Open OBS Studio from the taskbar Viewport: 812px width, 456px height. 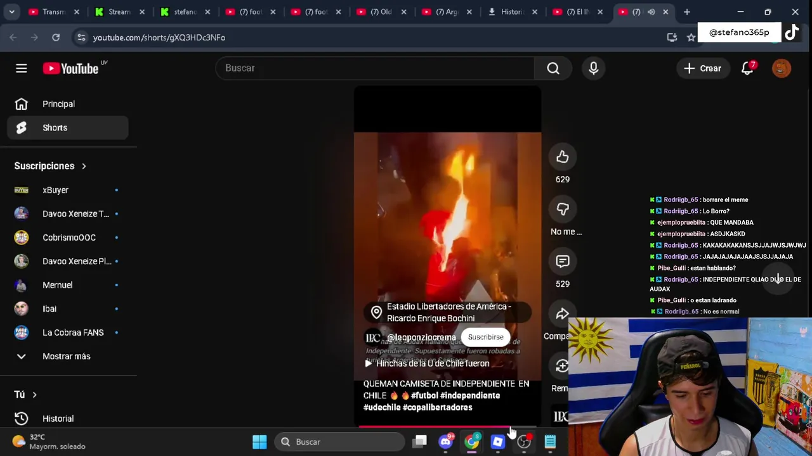[x=524, y=441]
